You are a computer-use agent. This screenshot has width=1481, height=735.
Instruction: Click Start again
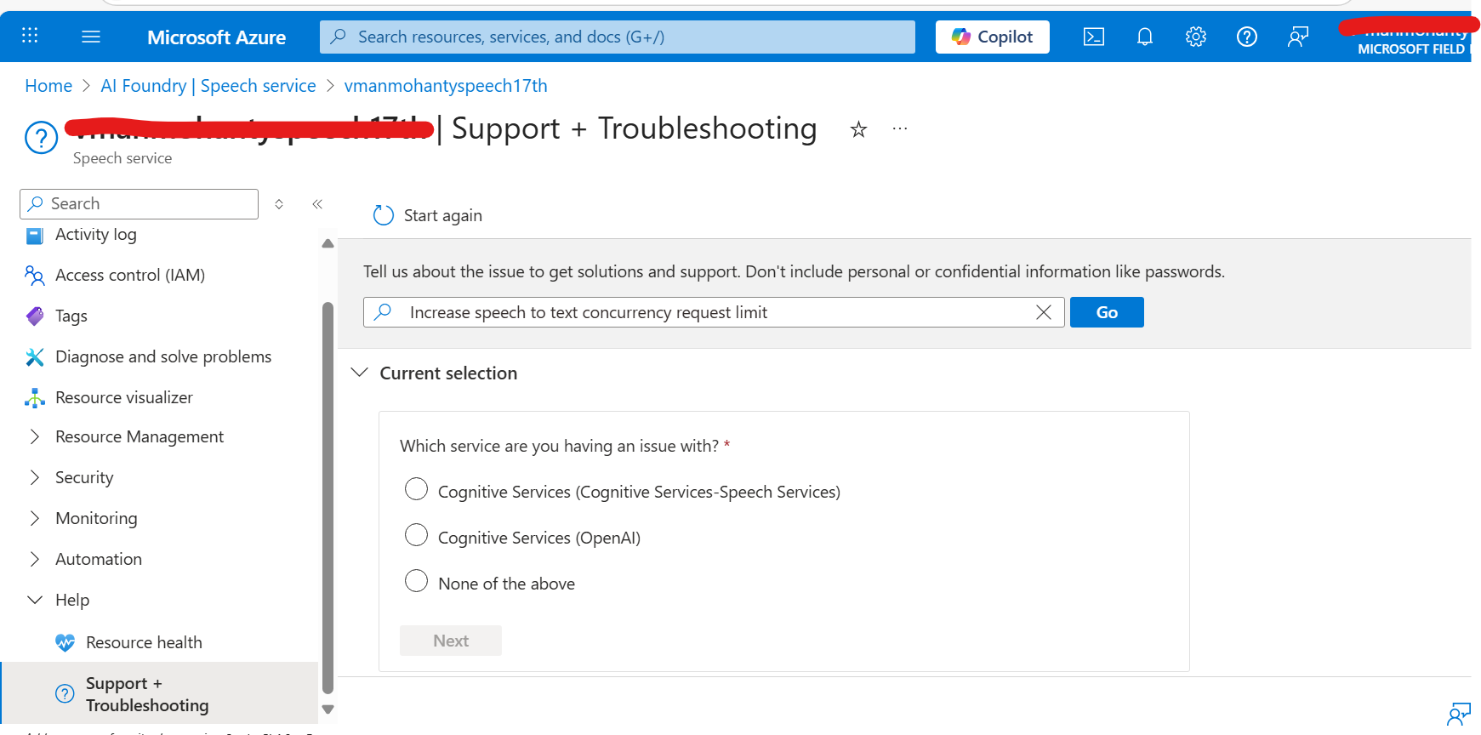[428, 215]
